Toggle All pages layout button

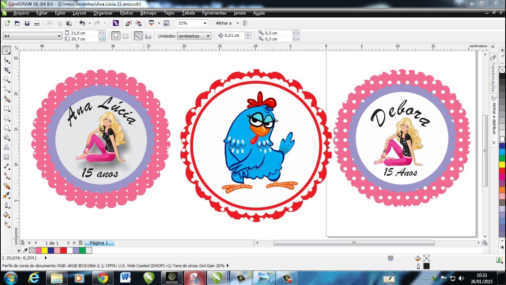point(138,36)
